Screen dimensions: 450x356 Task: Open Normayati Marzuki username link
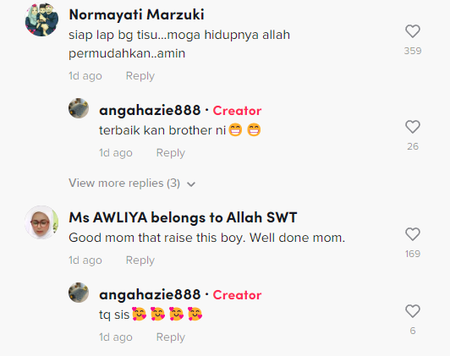click(x=137, y=14)
